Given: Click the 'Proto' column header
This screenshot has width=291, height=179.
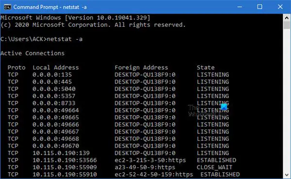Looking at the screenshot, I should click(16, 67).
